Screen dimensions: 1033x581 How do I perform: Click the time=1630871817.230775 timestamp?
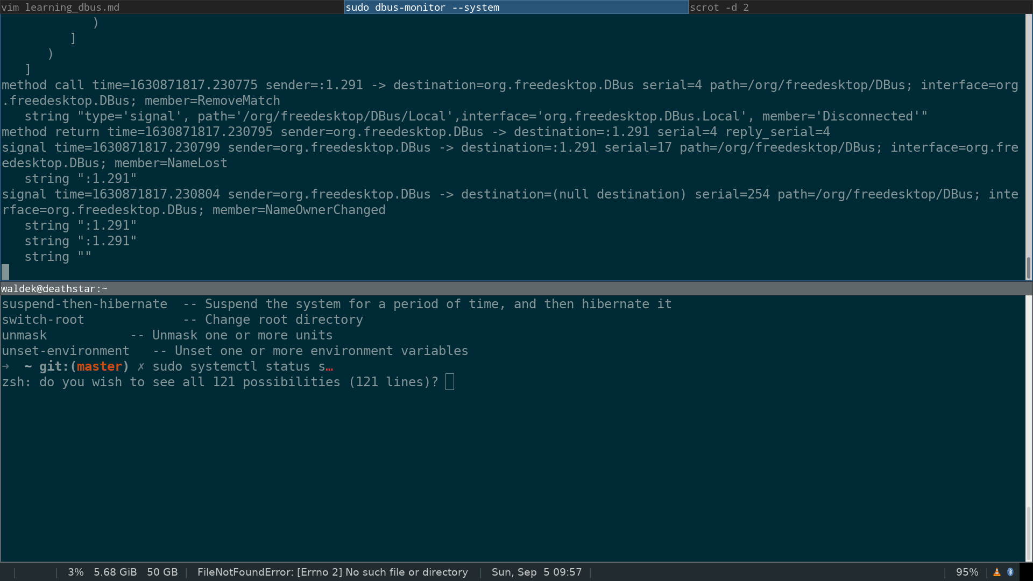coord(175,85)
